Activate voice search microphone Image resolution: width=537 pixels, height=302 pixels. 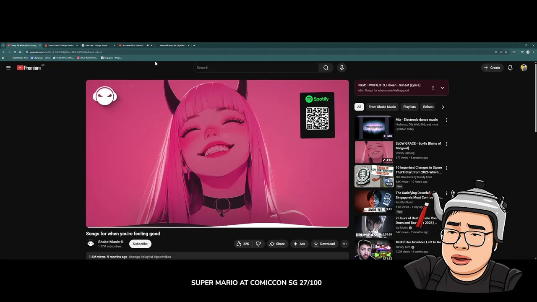pos(341,68)
